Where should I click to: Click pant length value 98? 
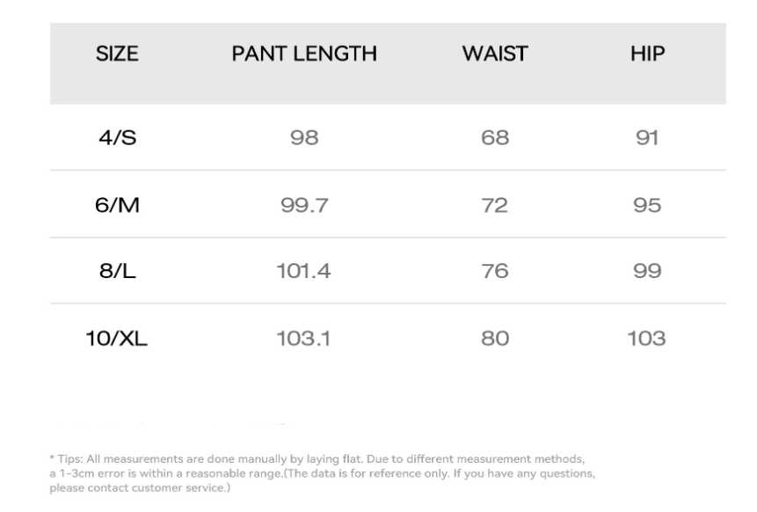[x=304, y=137]
